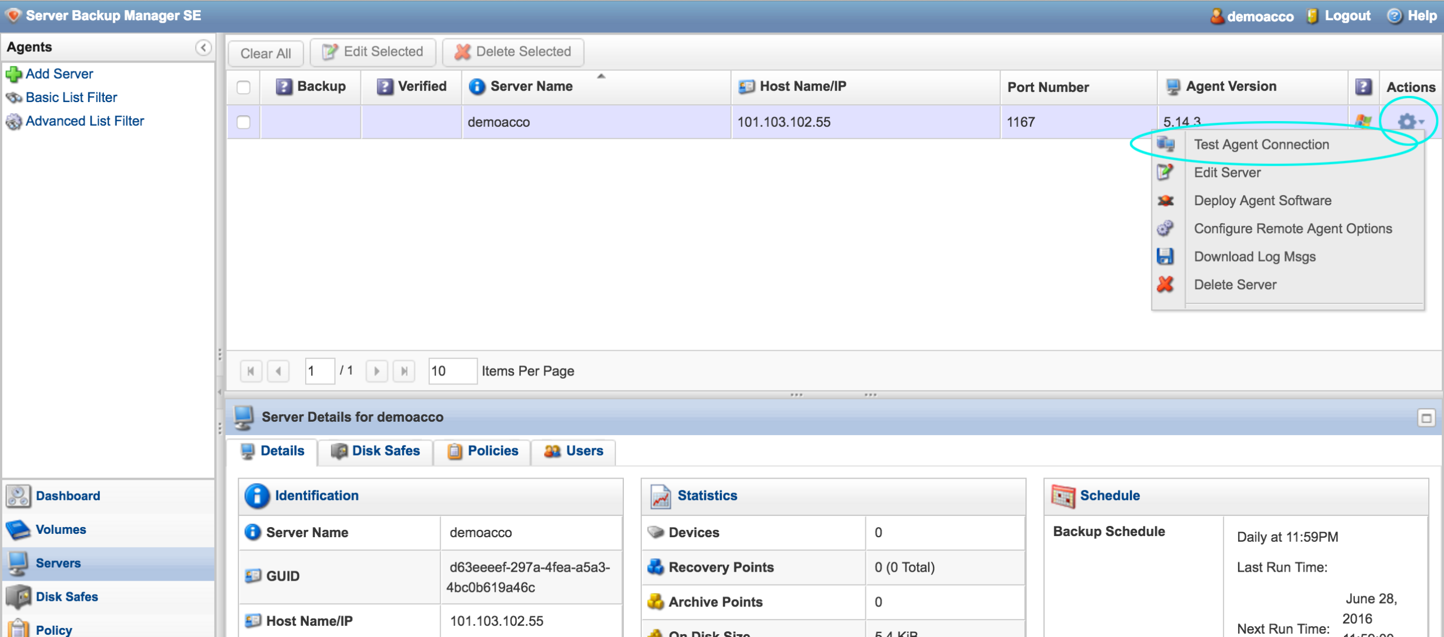Viewport: 1444px width, 637px height.
Task: Click the Help question mark icon
Action: [1394, 16]
